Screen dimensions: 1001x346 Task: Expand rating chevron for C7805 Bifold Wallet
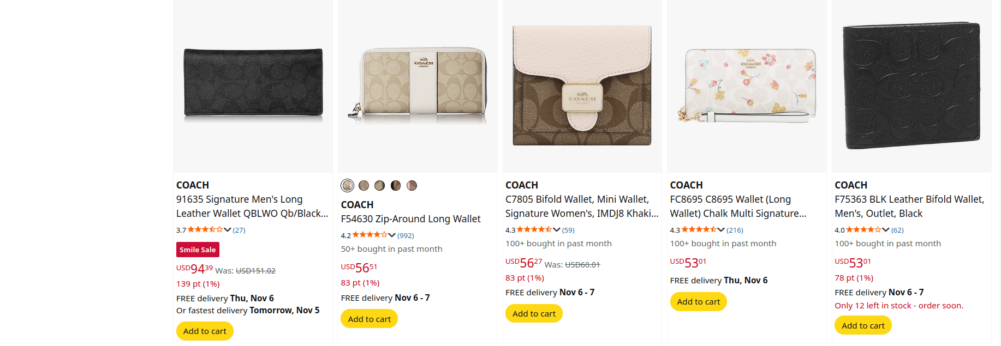[557, 230]
